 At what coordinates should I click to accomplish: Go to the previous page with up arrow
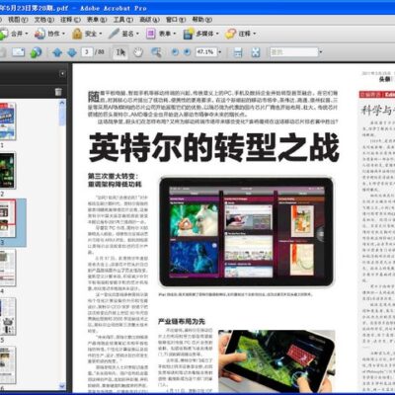[x=57, y=52]
